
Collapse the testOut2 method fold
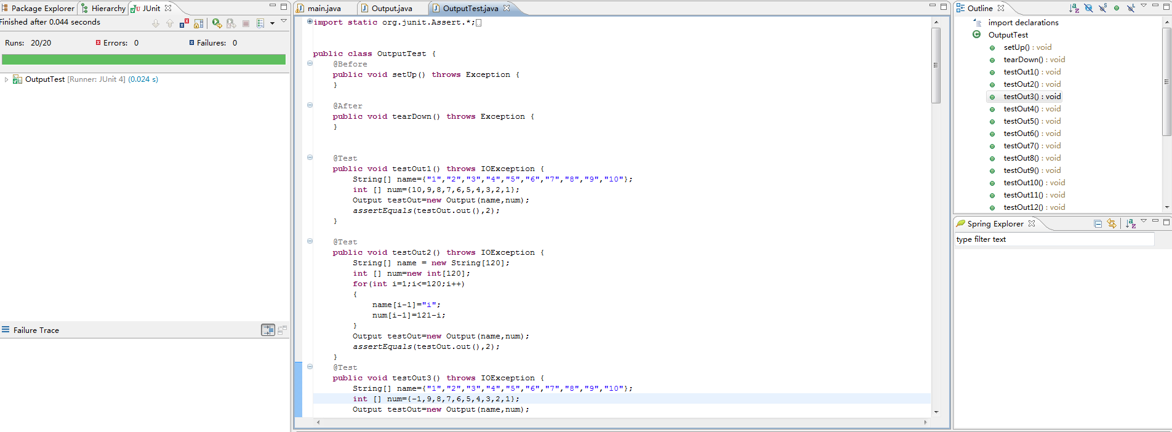point(310,241)
